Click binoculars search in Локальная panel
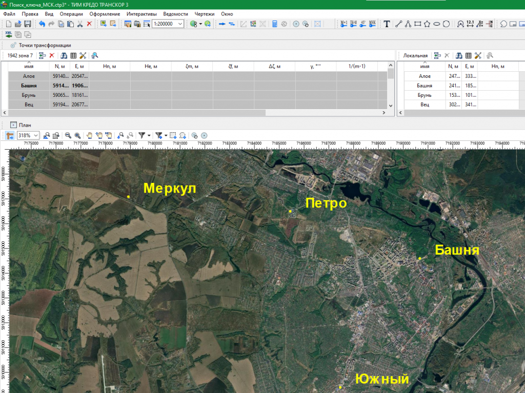 click(459, 55)
